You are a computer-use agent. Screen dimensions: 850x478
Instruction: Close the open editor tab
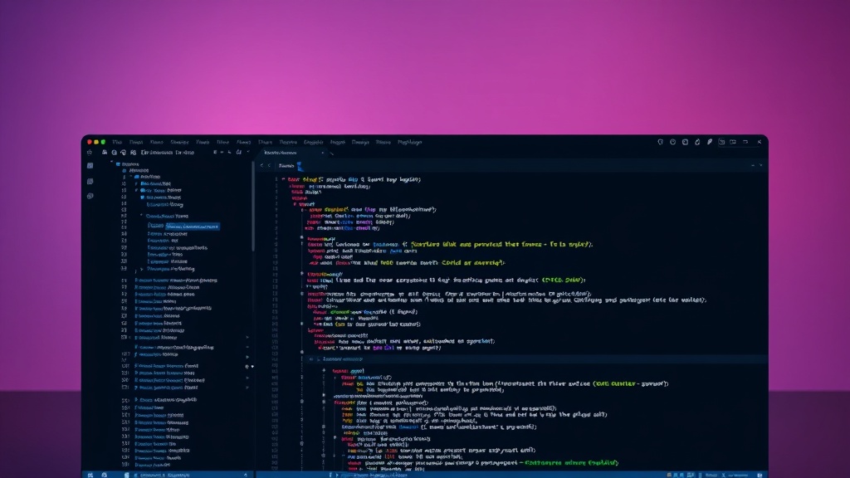tap(323, 153)
